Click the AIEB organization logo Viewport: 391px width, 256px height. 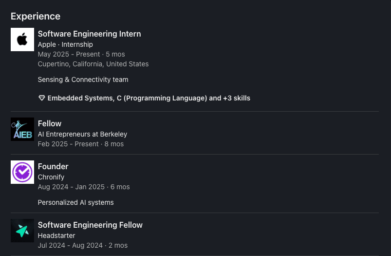pos(22,129)
